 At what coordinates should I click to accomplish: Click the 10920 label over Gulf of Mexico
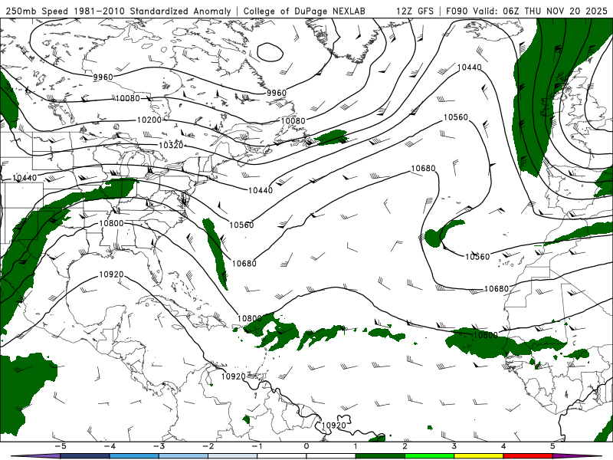tap(111, 274)
